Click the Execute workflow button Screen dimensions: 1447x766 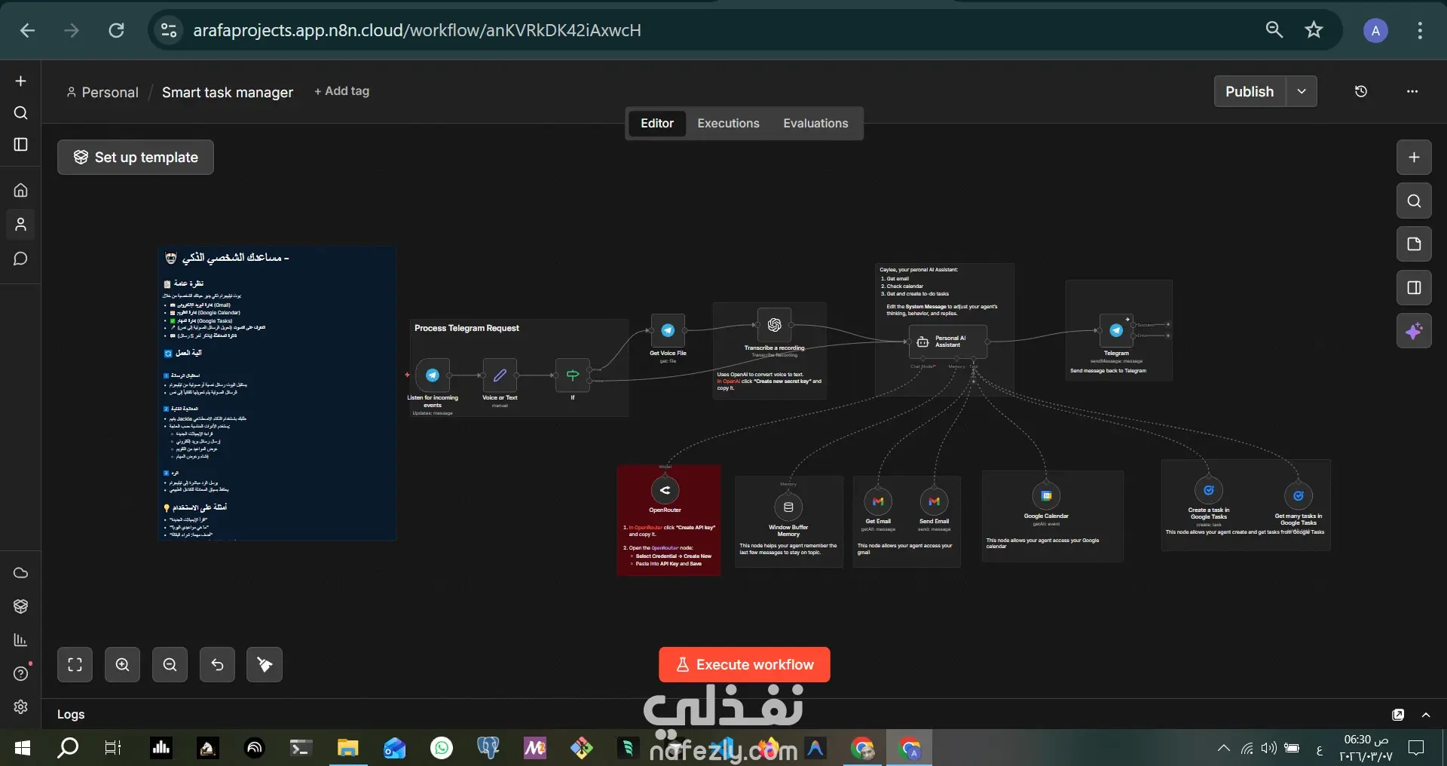click(x=745, y=664)
